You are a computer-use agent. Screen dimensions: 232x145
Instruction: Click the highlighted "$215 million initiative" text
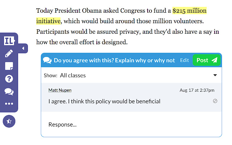(189, 11)
